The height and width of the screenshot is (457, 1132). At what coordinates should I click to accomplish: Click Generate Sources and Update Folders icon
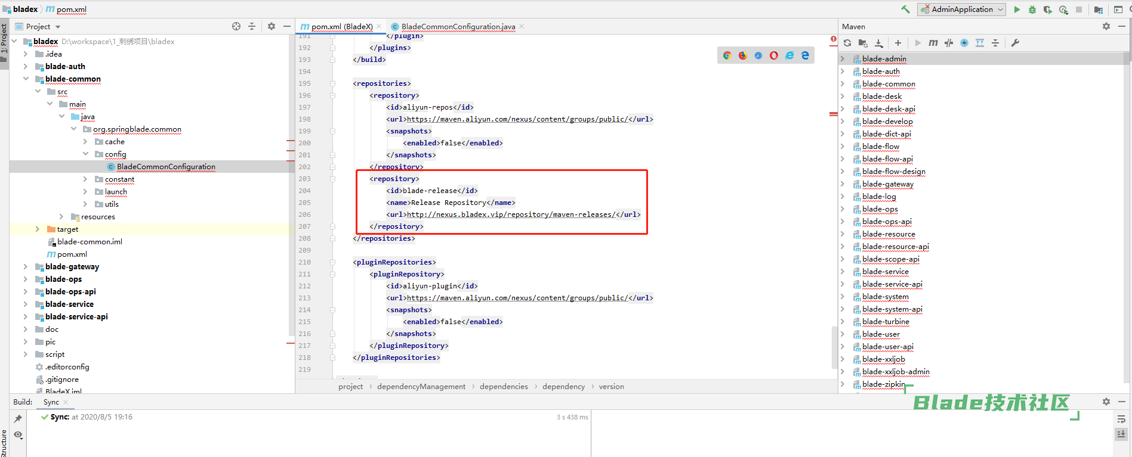click(x=863, y=43)
